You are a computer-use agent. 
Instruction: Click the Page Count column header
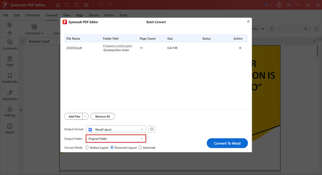[147, 39]
